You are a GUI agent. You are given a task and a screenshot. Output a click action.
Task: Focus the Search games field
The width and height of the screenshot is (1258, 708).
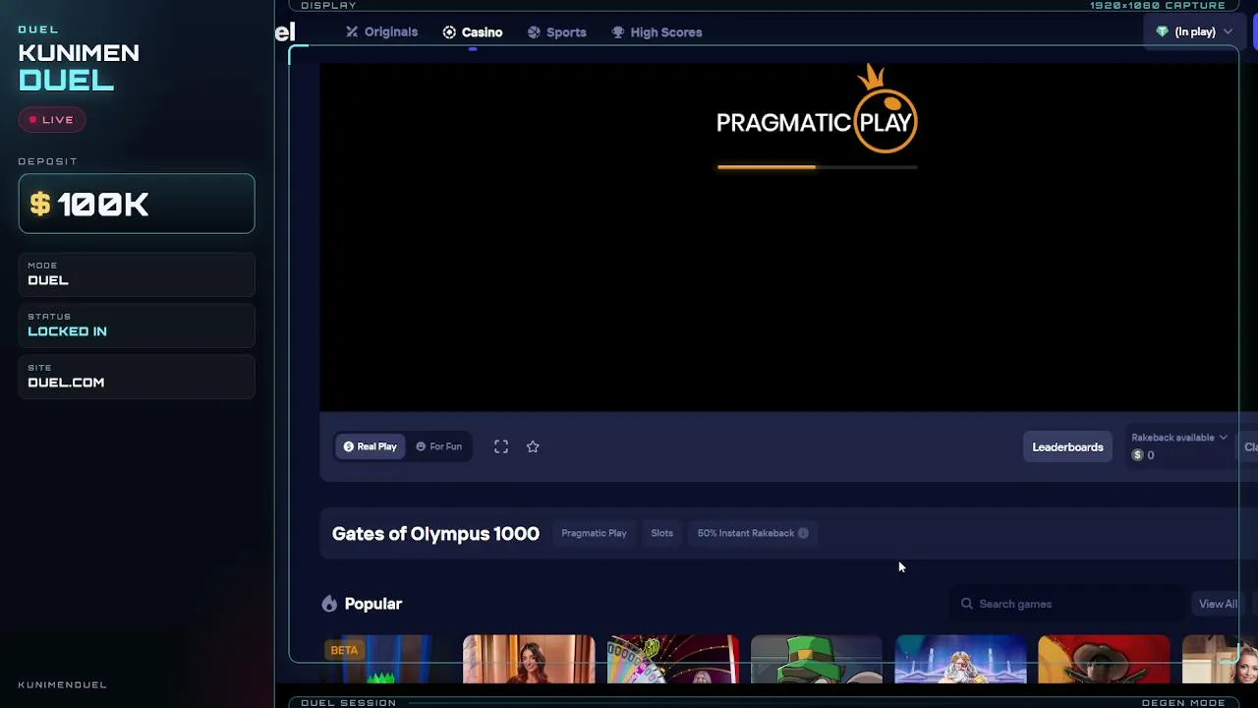pos(1069,604)
